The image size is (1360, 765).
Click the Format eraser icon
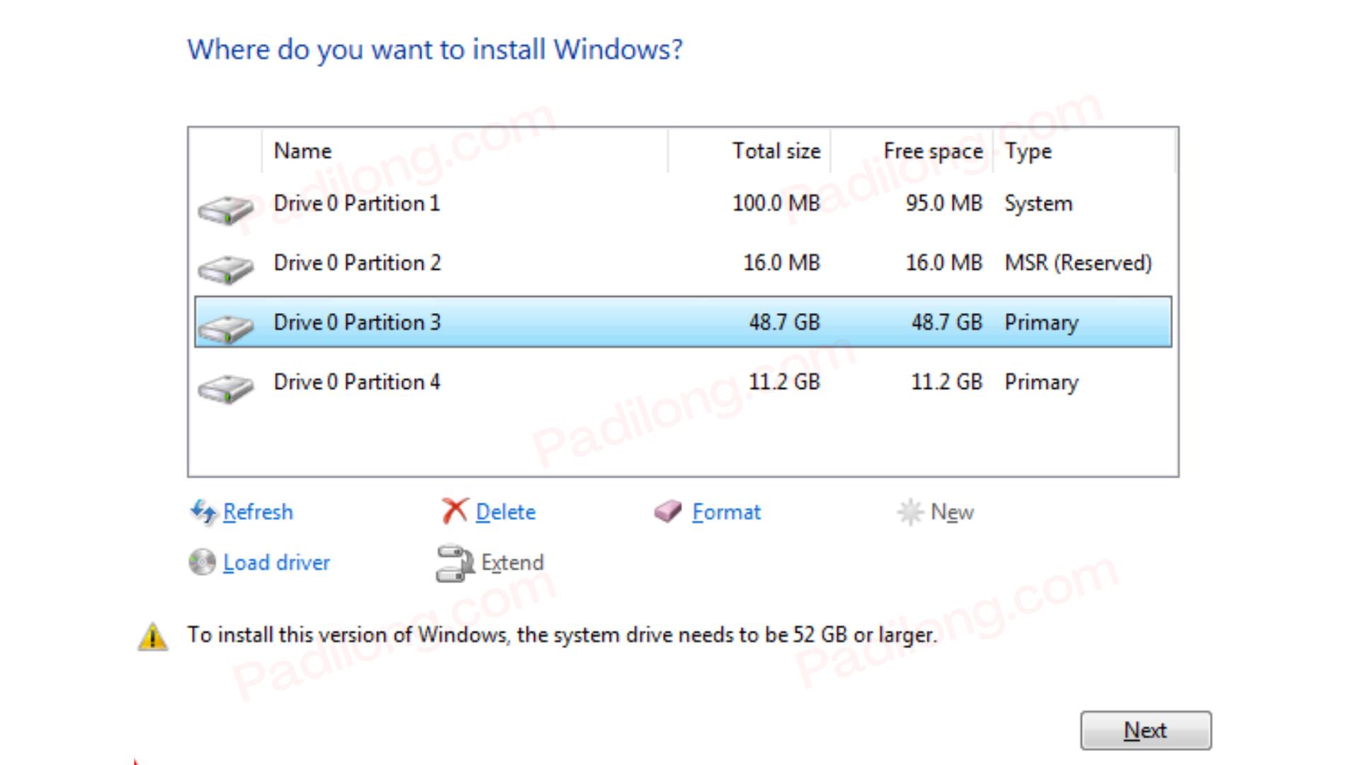[667, 511]
